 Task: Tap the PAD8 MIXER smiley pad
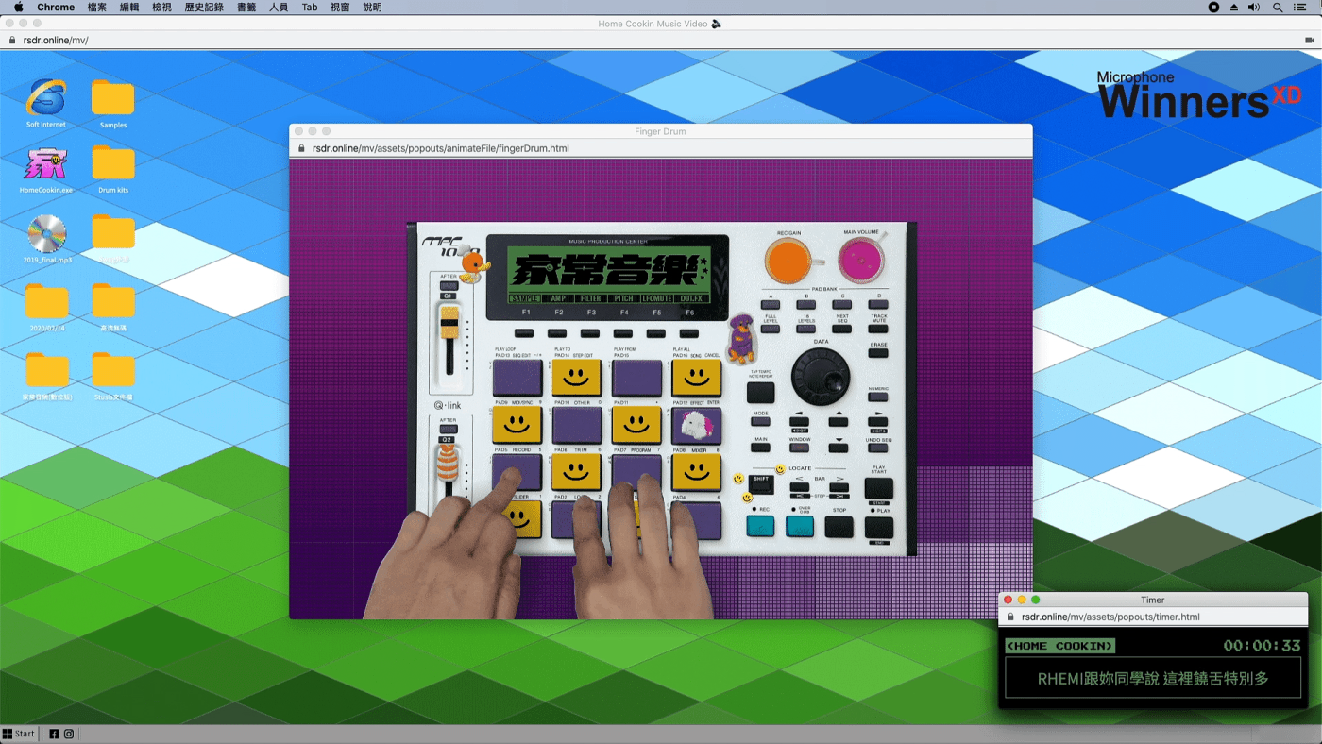[697, 472]
